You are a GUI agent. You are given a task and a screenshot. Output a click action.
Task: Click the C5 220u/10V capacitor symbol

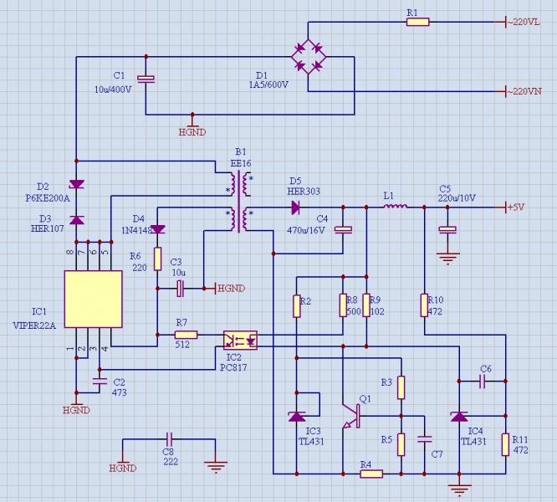click(447, 229)
